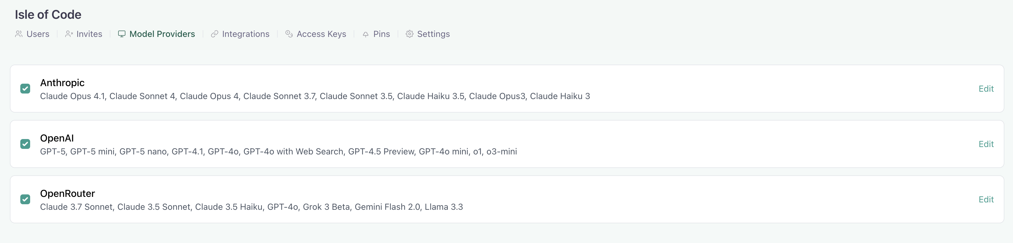The height and width of the screenshot is (243, 1013).
Task: Switch to the Users tab label
Action: pyautogui.click(x=38, y=34)
